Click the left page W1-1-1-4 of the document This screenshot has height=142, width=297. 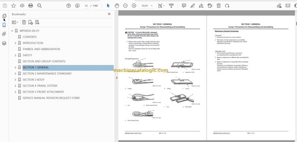pyautogui.click(x=162, y=78)
